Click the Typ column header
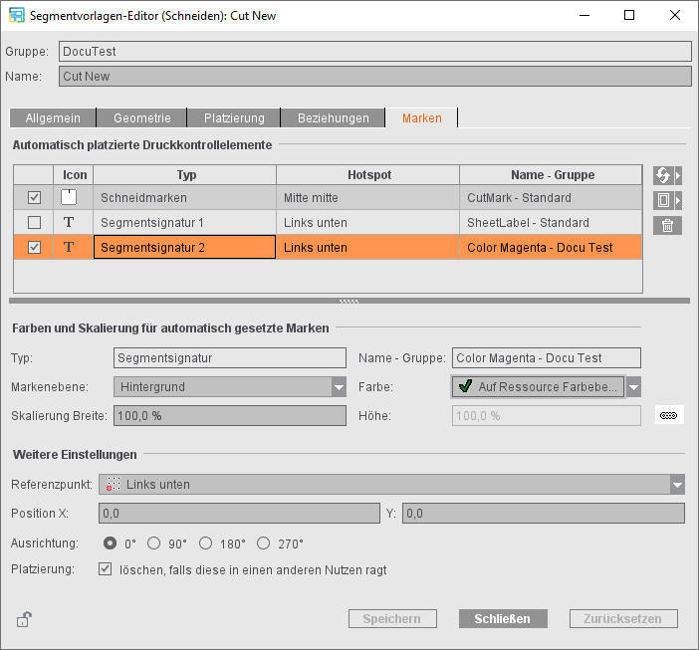 coord(184,174)
